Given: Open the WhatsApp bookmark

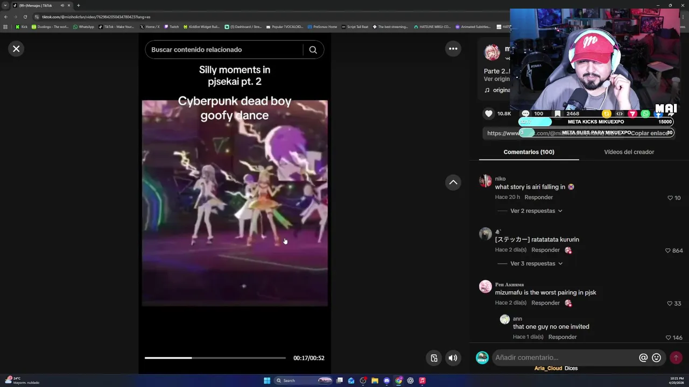Looking at the screenshot, I should [x=83, y=26].
